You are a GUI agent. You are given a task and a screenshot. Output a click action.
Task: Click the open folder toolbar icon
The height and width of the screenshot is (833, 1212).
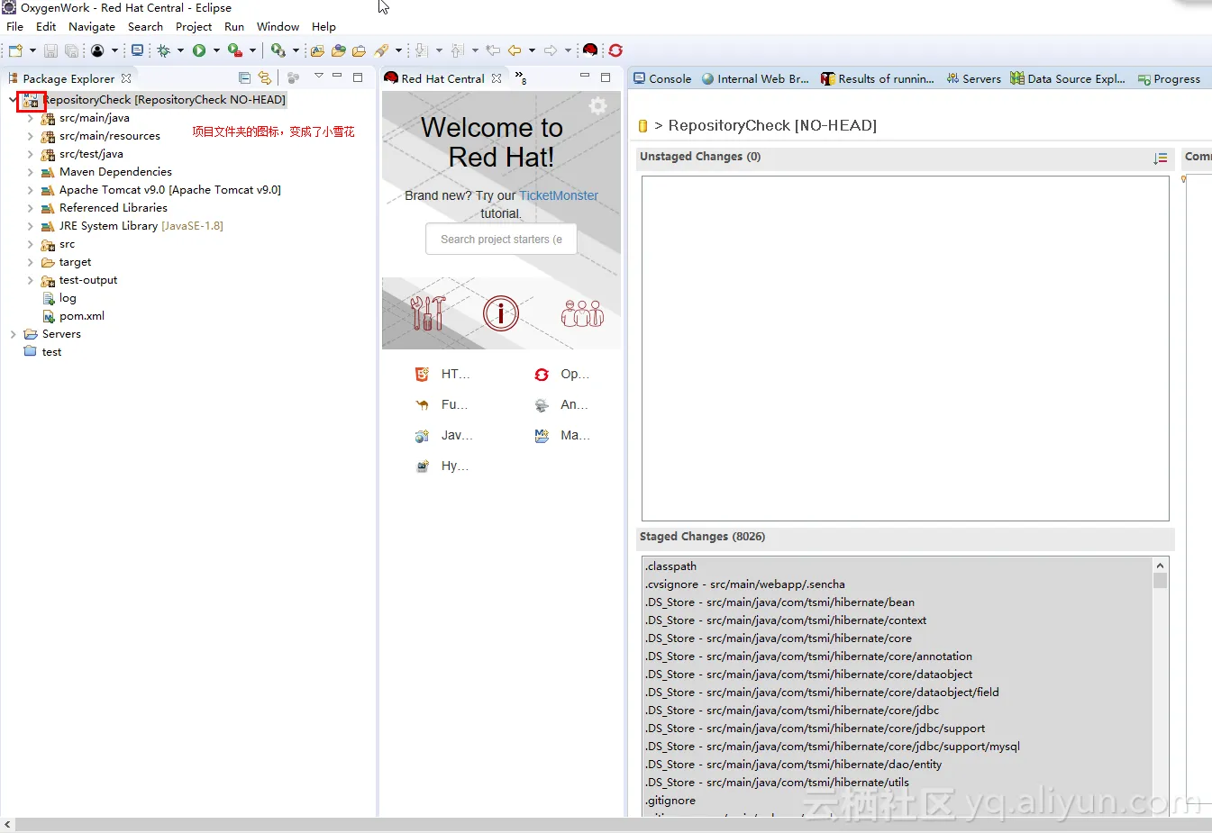[359, 50]
